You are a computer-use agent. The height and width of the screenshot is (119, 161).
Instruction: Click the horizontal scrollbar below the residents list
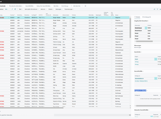[32, 108]
